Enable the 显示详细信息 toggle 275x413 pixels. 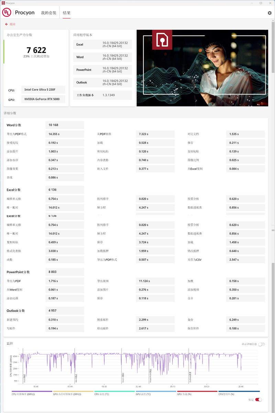click(261, 344)
